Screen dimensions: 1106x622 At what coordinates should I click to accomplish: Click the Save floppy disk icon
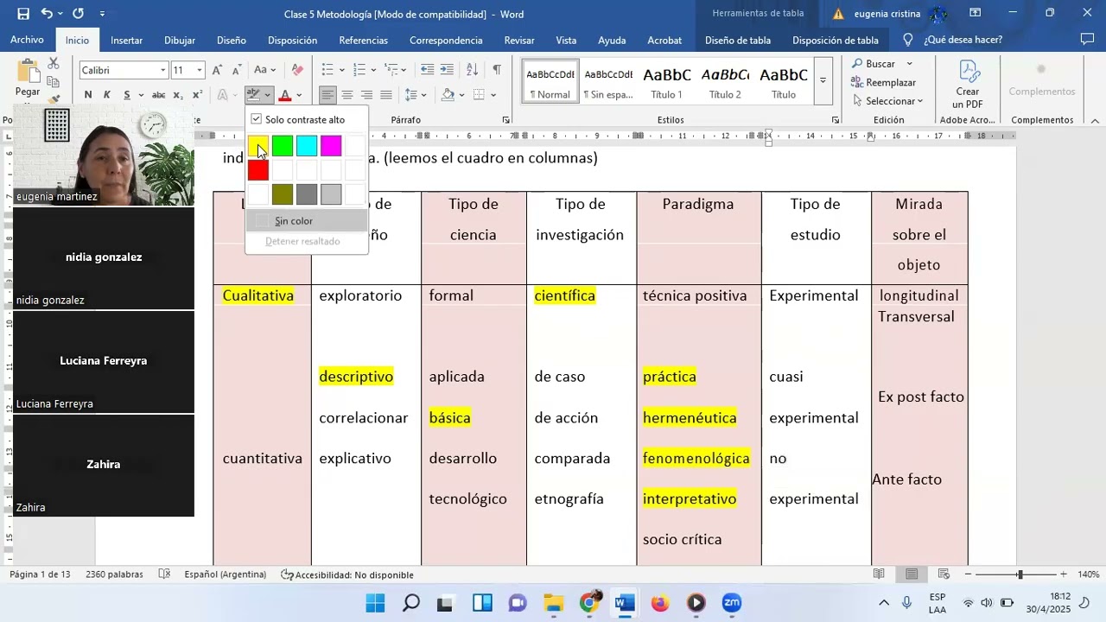pyautogui.click(x=23, y=14)
